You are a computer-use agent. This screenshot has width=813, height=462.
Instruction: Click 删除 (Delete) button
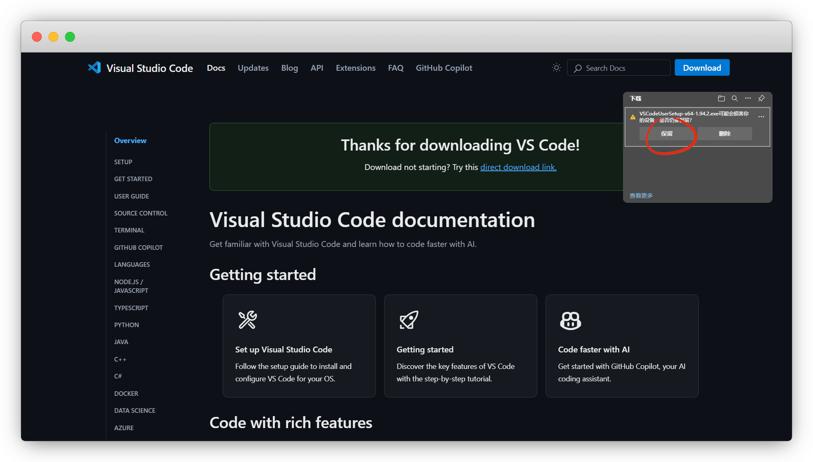click(x=724, y=134)
